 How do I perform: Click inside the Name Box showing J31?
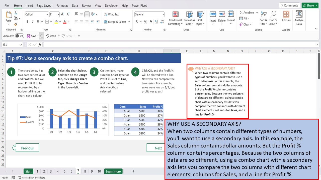tap(10, 44)
